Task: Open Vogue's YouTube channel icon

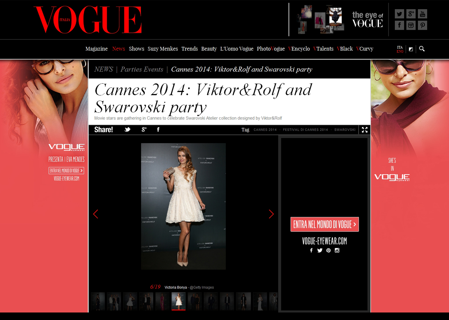Action: 422,14
